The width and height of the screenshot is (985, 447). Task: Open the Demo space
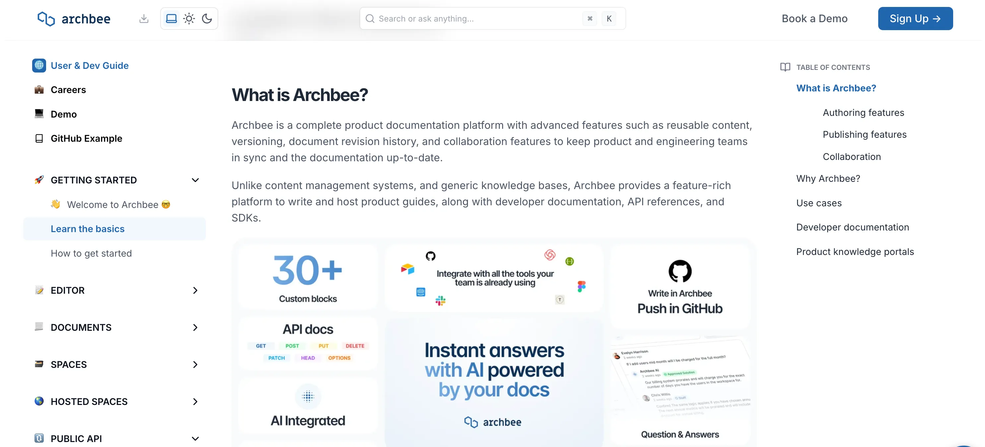[63, 114]
